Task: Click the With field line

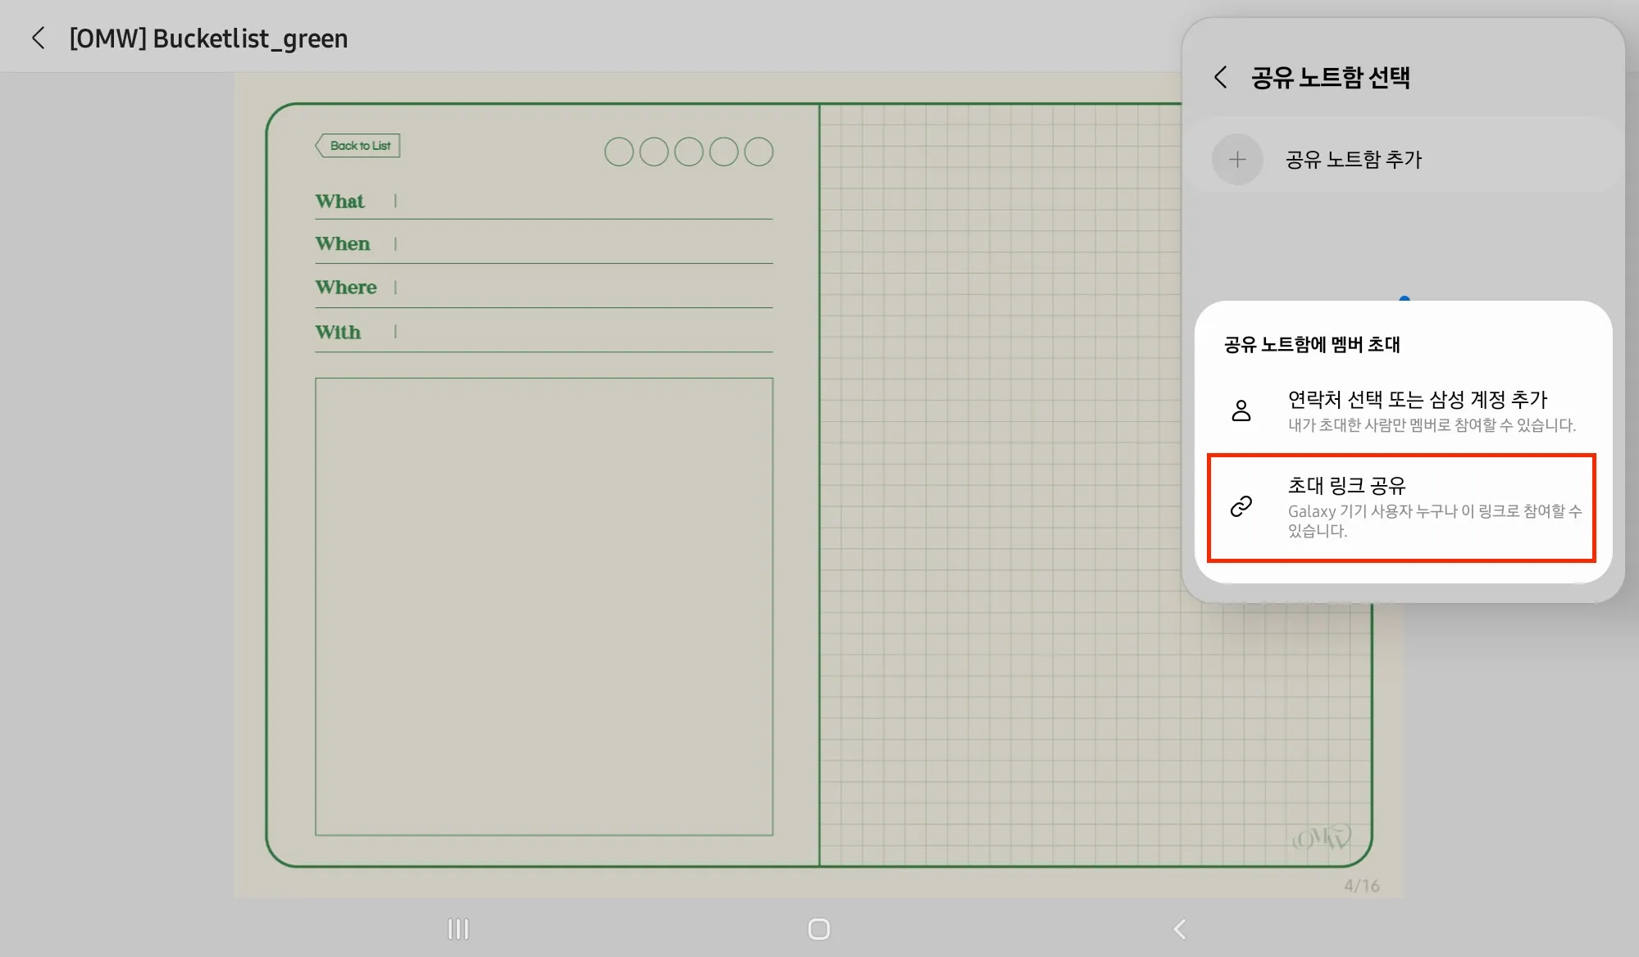Action: 582,333
